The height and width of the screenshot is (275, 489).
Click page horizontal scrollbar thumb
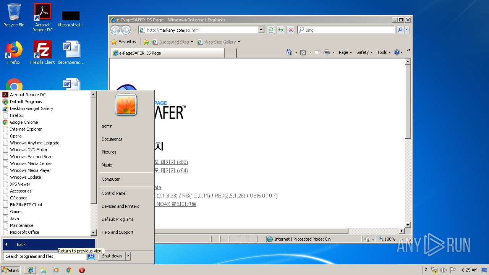click(251, 231)
